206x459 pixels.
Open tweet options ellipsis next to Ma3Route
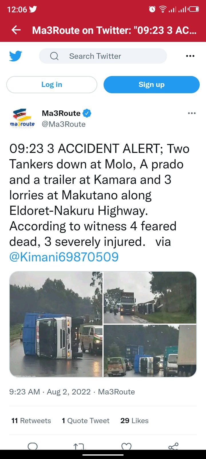(x=192, y=113)
